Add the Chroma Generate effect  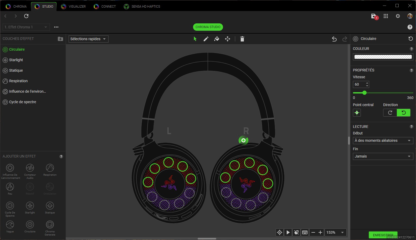[50, 228]
